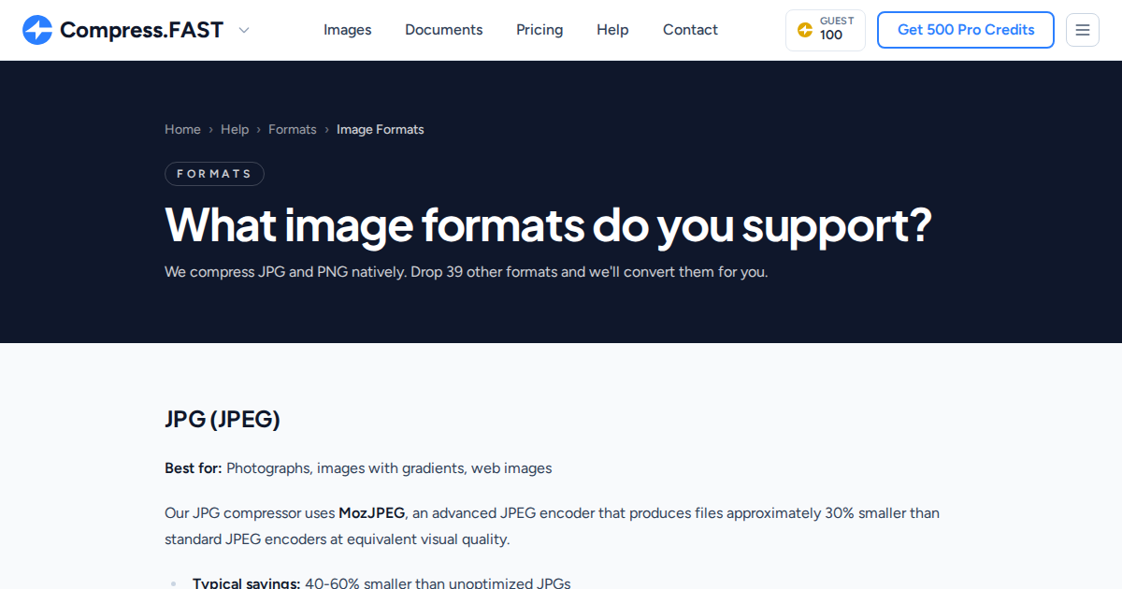Open the Help breadcrumb link
The height and width of the screenshot is (589, 1122).
coord(235,129)
